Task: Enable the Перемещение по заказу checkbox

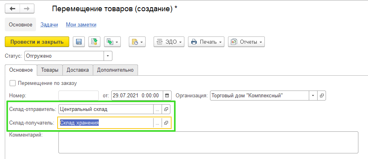Action: coord(12,83)
